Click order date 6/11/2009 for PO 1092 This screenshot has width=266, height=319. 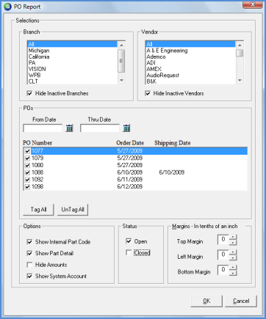coord(130,180)
